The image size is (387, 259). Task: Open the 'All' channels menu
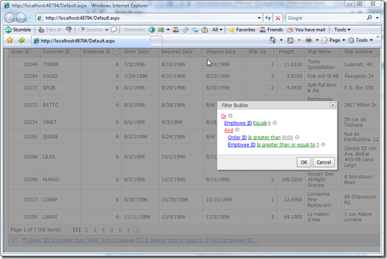pyautogui.click(x=217, y=30)
